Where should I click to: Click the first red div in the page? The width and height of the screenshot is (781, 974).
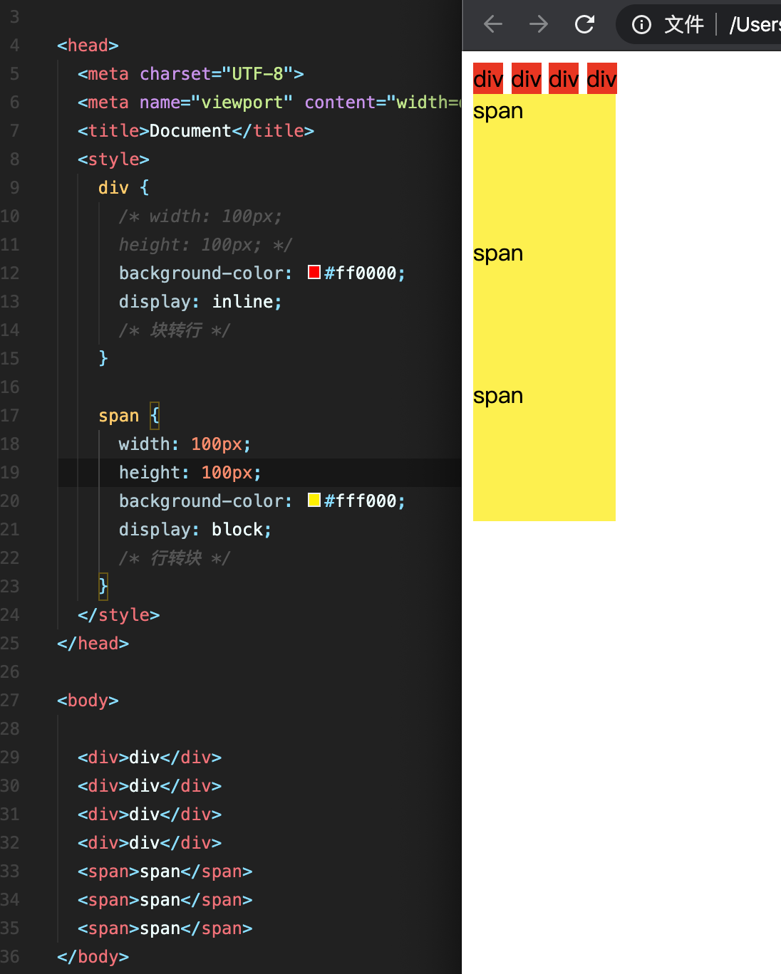click(x=488, y=78)
